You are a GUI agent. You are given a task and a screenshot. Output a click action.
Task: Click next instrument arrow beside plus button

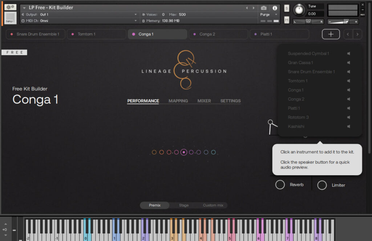(357, 34)
